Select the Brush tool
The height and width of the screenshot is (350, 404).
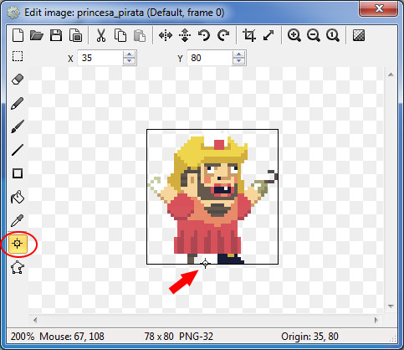(18, 126)
